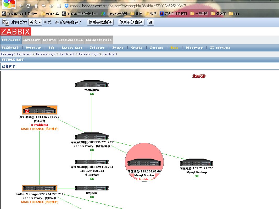Click the shield icon in address bar
This screenshot has height=209, width=279.
[x=66, y=6]
